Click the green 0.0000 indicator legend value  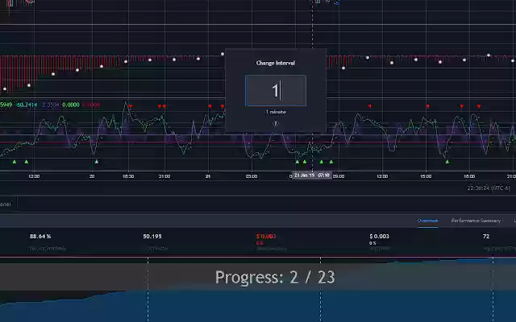click(x=71, y=105)
